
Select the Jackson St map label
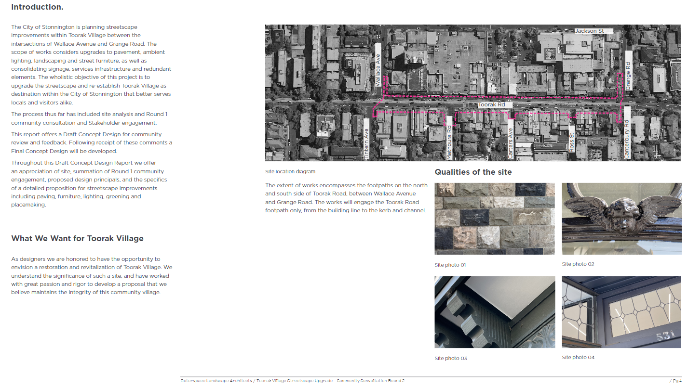(x=591, y=30)
